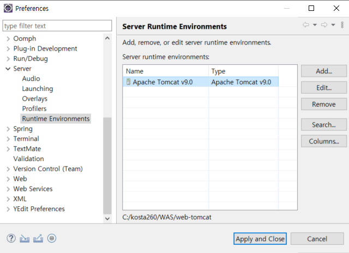The image size is (349, 253).
Task: Go forward using the right arrow icon
Action: point(324,24)
